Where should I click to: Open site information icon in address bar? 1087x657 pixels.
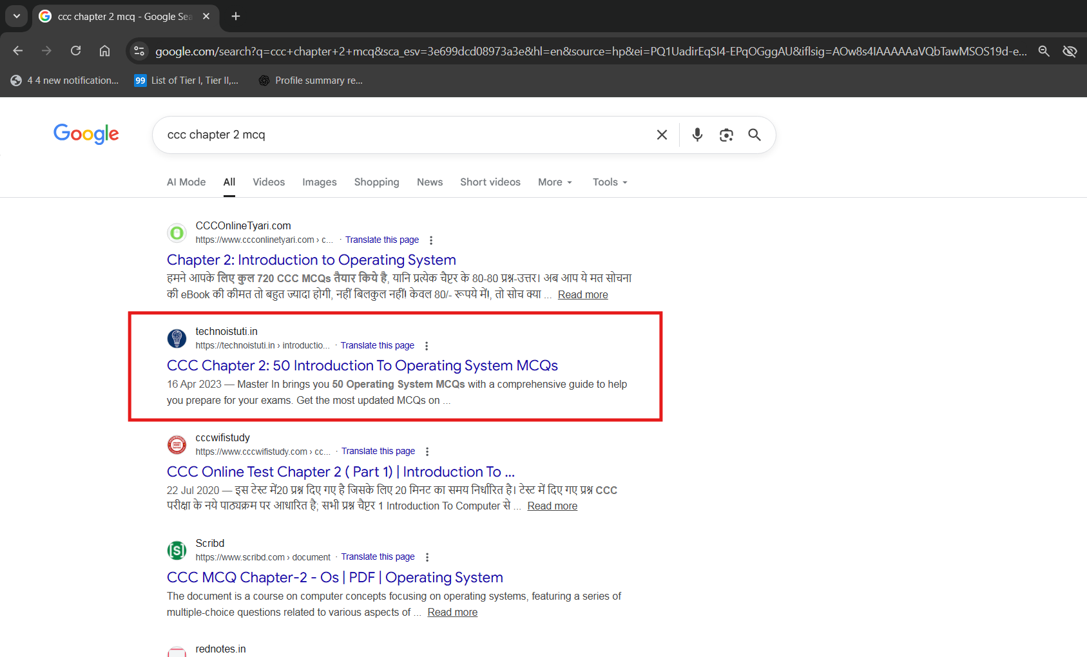click(x=139, y=51)
